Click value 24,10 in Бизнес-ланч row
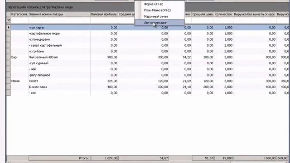This screenshot has height=163, width=290. (x=187, y=87)
